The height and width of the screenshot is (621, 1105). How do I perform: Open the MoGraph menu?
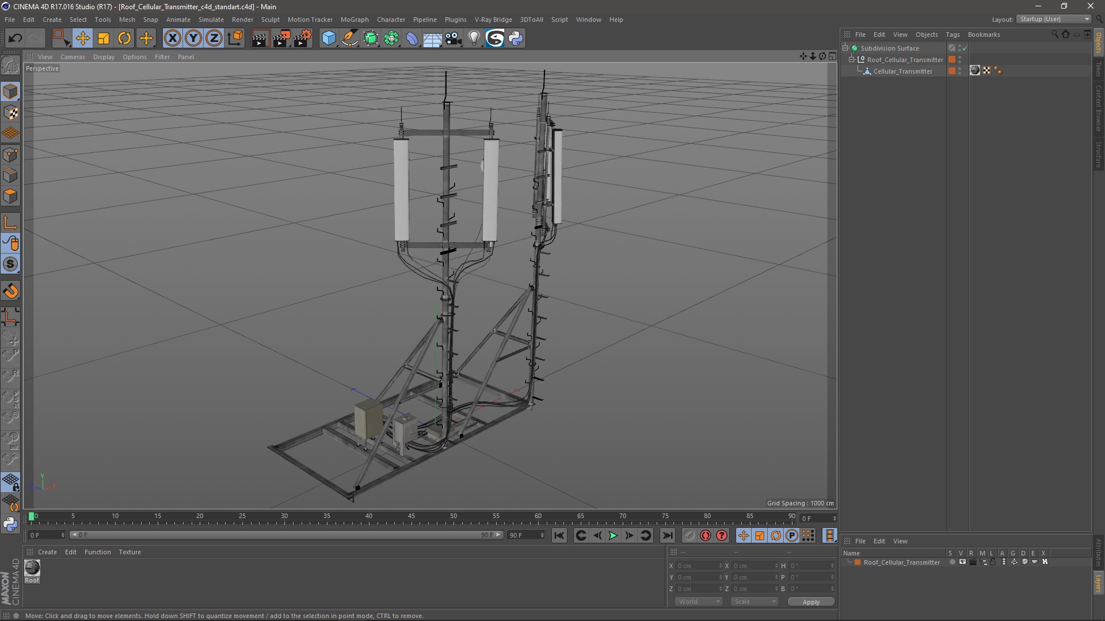click(x=355, y=20)
